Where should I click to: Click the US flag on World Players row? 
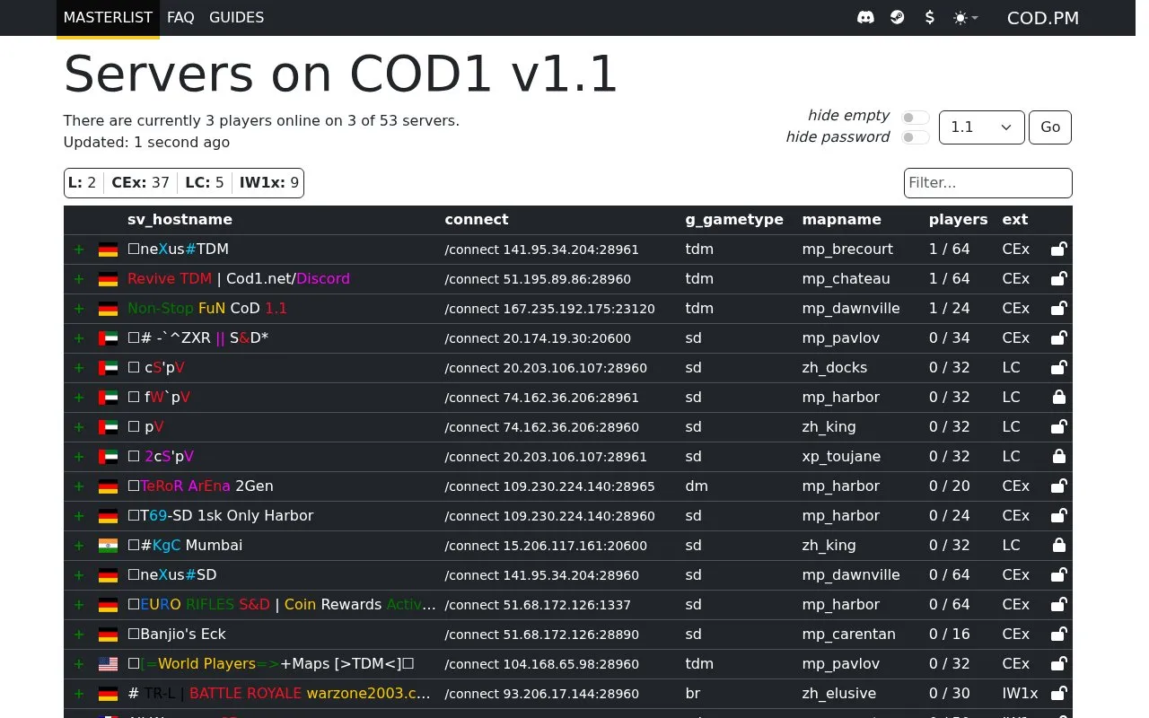pos(108,664)
